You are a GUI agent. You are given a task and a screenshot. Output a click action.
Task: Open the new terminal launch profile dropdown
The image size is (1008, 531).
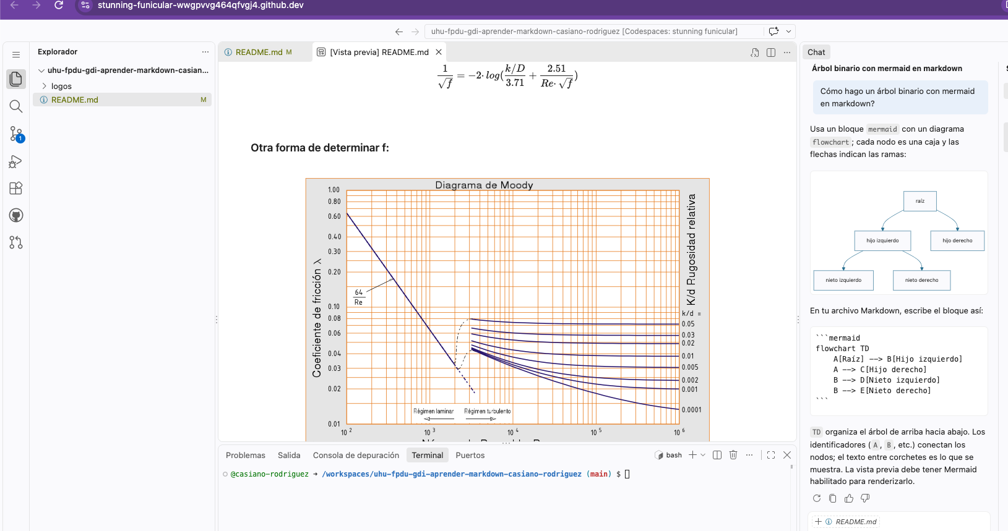pyautogui.click(x=703, y=455)
